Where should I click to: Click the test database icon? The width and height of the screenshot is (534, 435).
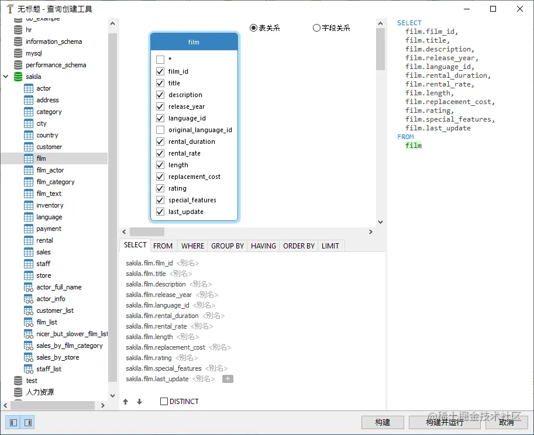pos(18,381)
